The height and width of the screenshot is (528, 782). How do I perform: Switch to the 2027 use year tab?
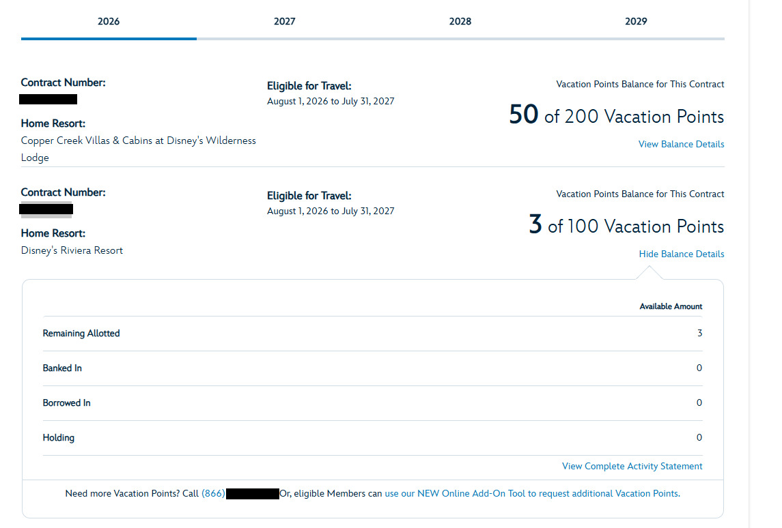pyautogui.click(x=284, y=21)
